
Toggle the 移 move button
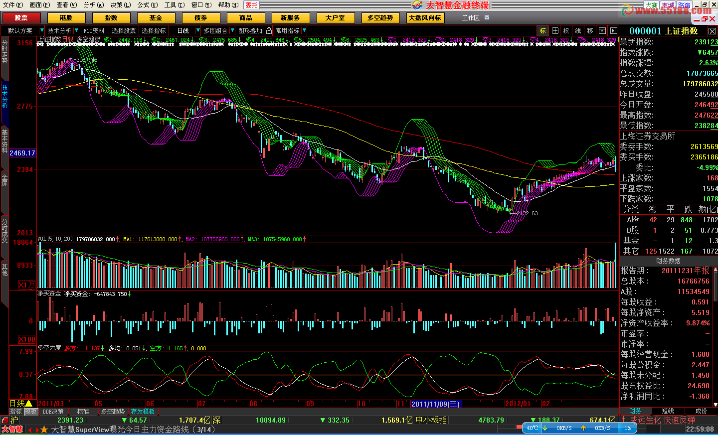pyautogui.click(x=590, y=31)
